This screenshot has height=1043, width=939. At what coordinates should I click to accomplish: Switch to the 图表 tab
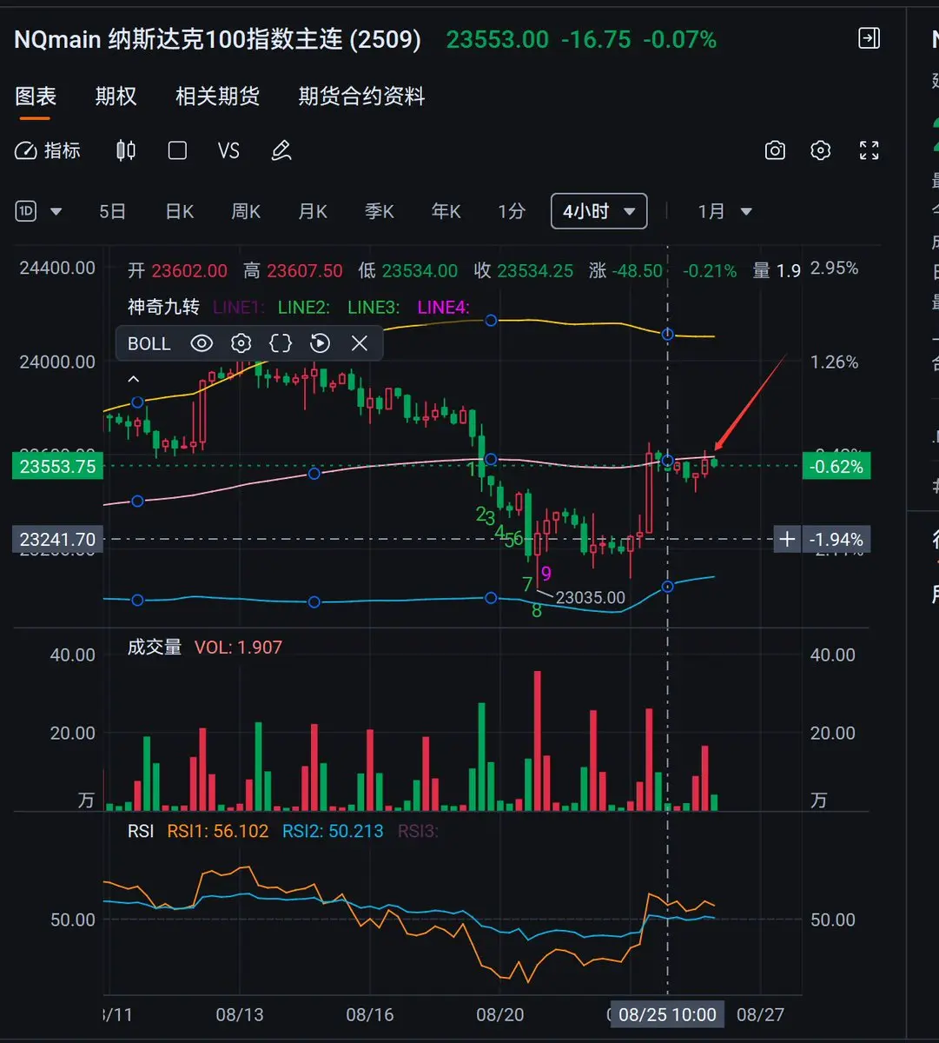36,96
